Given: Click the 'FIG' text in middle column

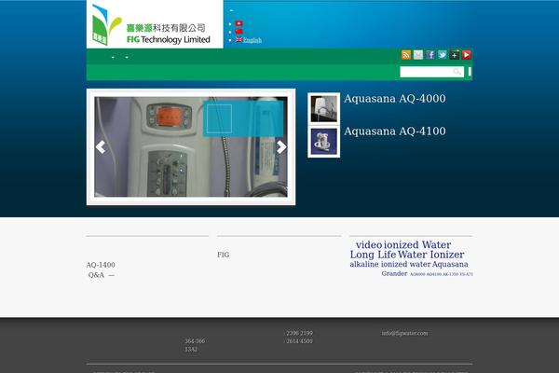Looking at the screenshot, I should (224, 255).
